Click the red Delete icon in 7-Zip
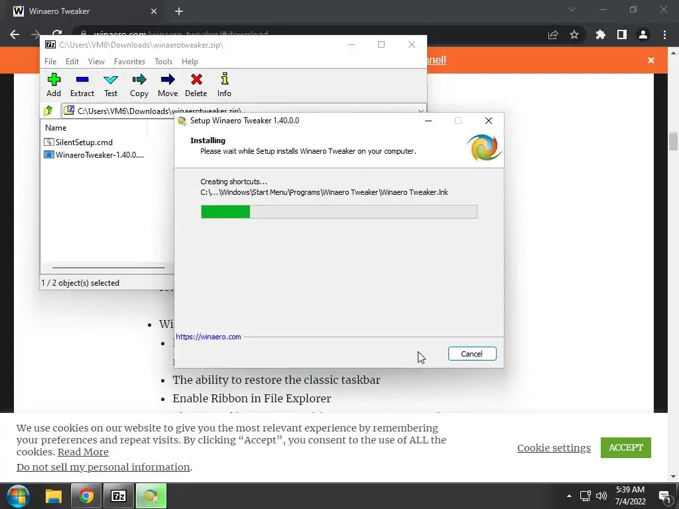The width and height of the screenshot is (679, 509). (196, 80)
